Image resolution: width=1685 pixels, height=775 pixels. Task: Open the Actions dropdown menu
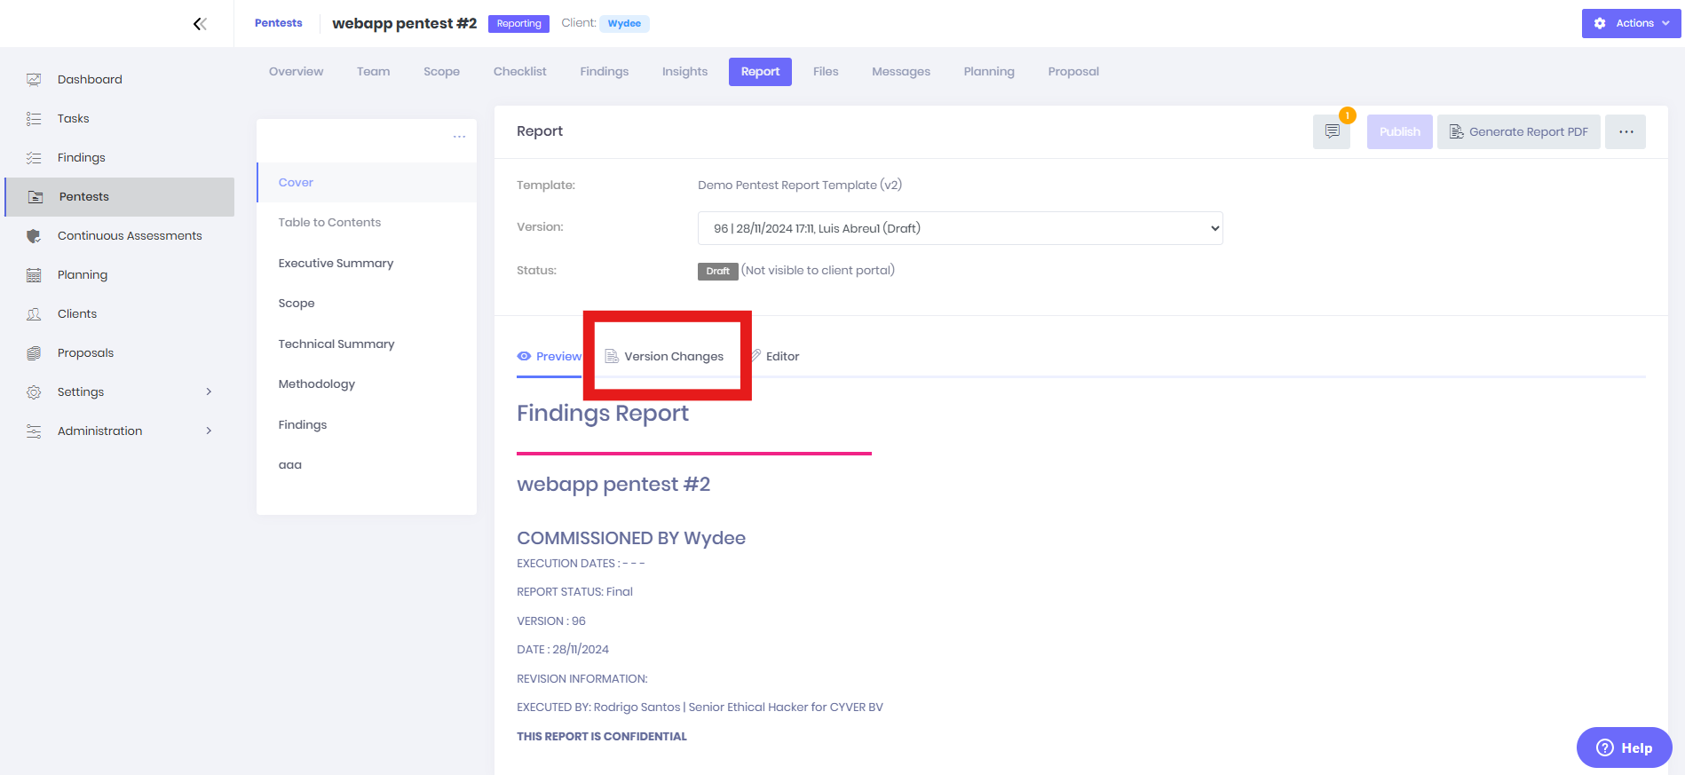coord(1631,23)
